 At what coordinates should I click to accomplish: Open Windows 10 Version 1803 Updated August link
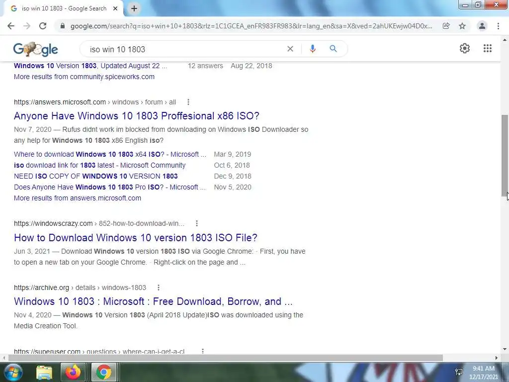(x=90, y=66)
